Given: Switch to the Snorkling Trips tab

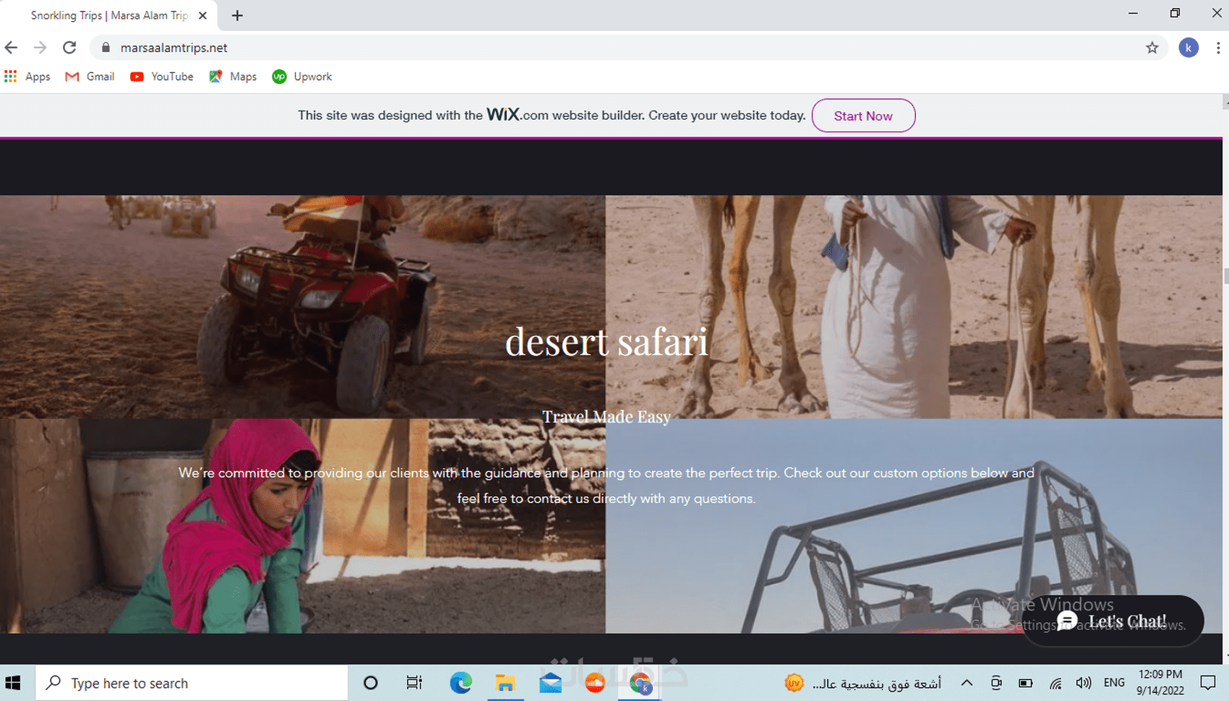Looking at the screenshot, I should click(108, 15).
